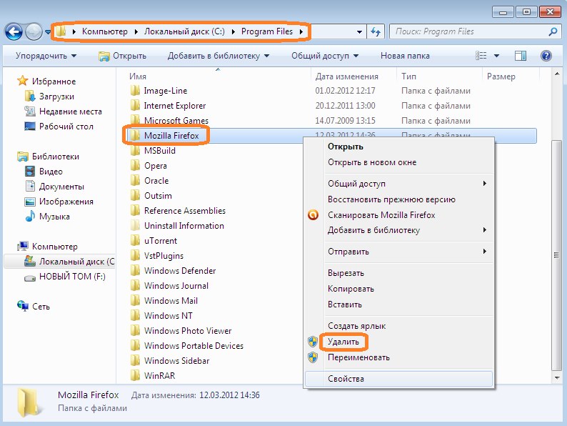Image resolution: width=567 pixels, height=426 pixels.
Task: Expand arrow after Program Files in path
Action: click(x=301, y=31)
